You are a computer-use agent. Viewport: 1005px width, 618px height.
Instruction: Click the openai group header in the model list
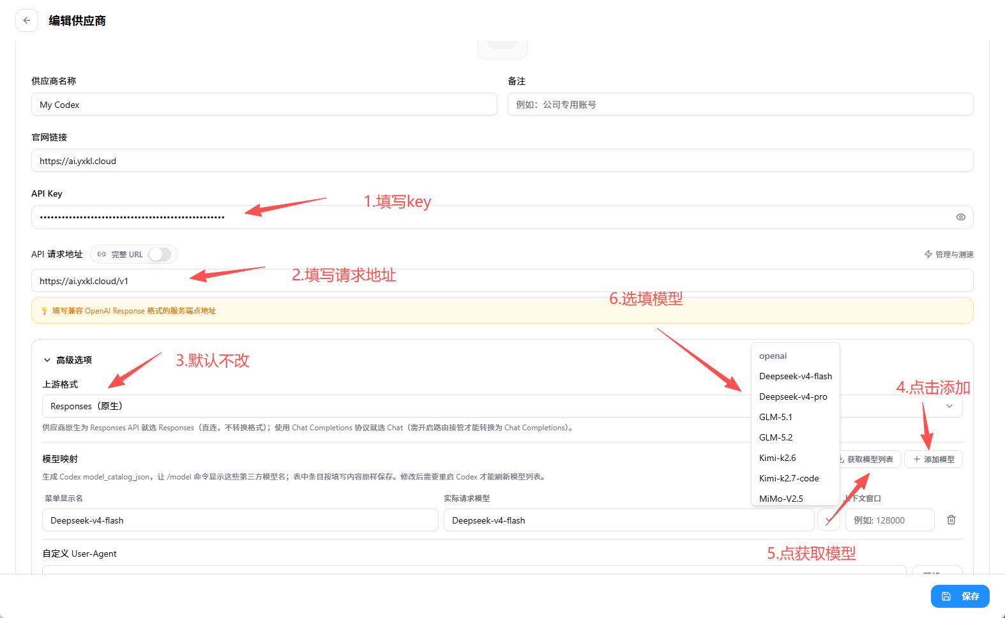click(773, 356)
